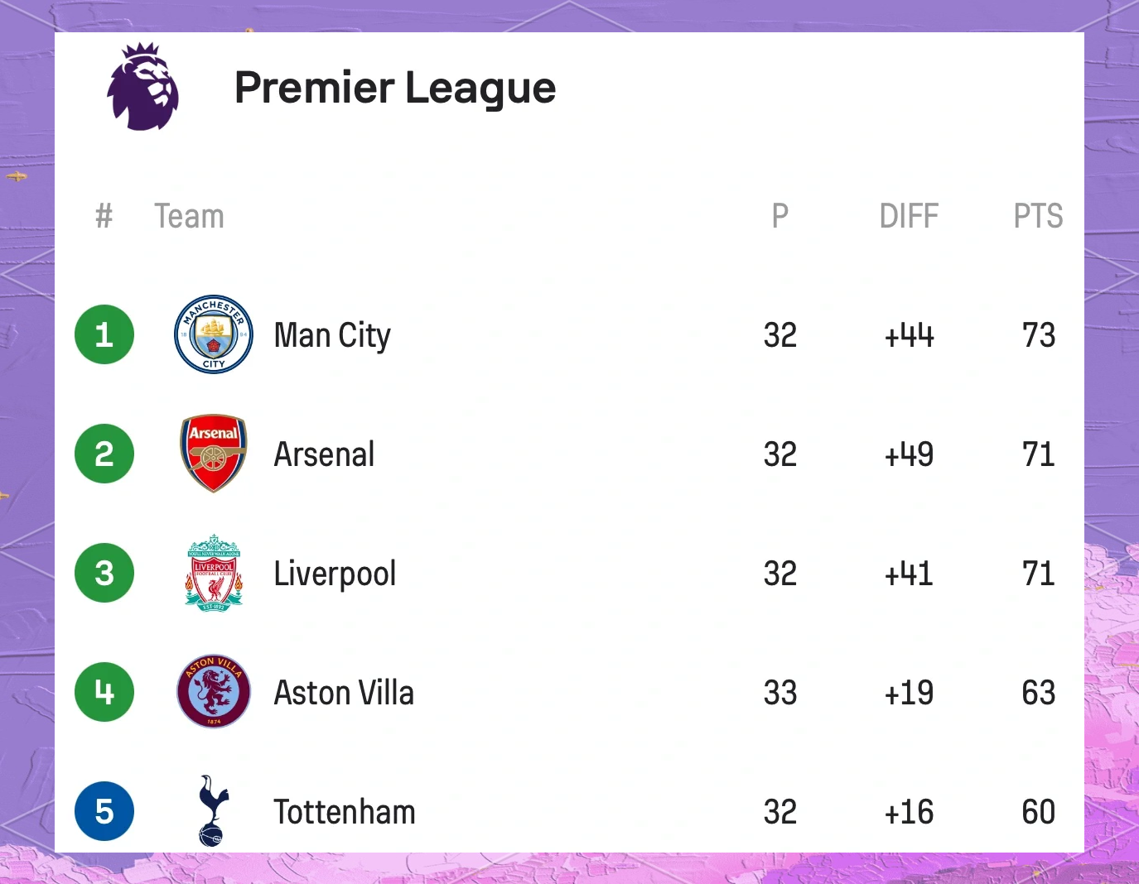The width and height of the screenshot is (1139, 884).
Task: Click the Manchester City crest
Action: [214, 334]
